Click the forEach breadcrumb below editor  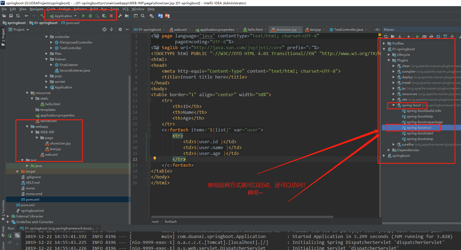171,222
